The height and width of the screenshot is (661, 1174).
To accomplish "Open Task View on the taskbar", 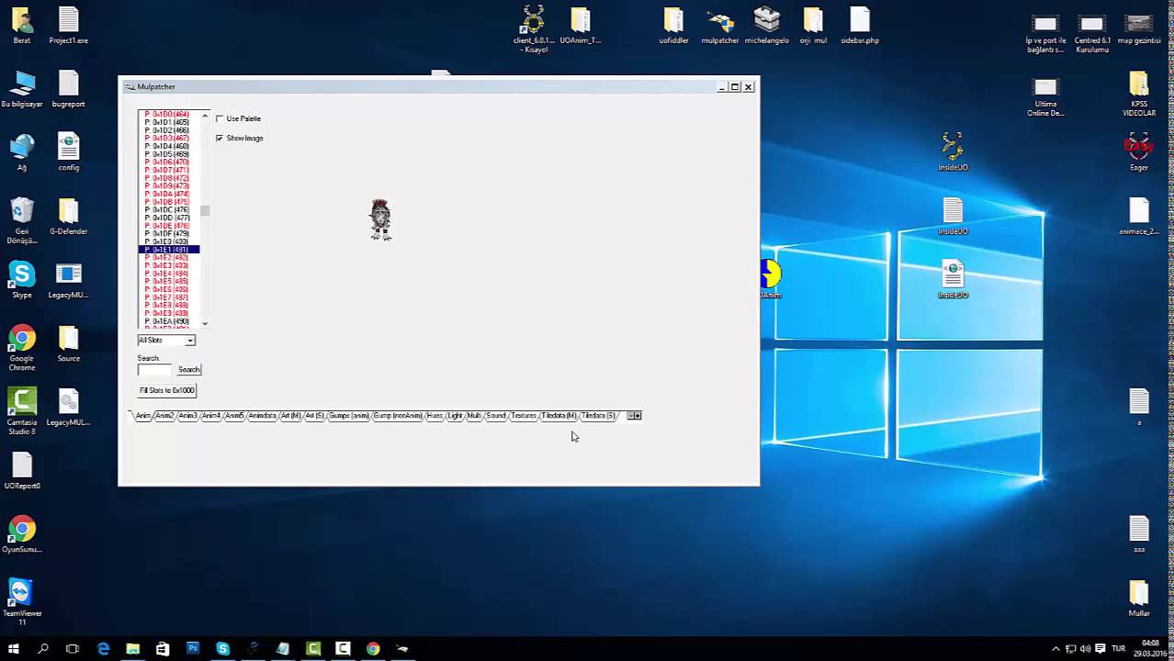I will pyautogui.click(x=73, y=648).
